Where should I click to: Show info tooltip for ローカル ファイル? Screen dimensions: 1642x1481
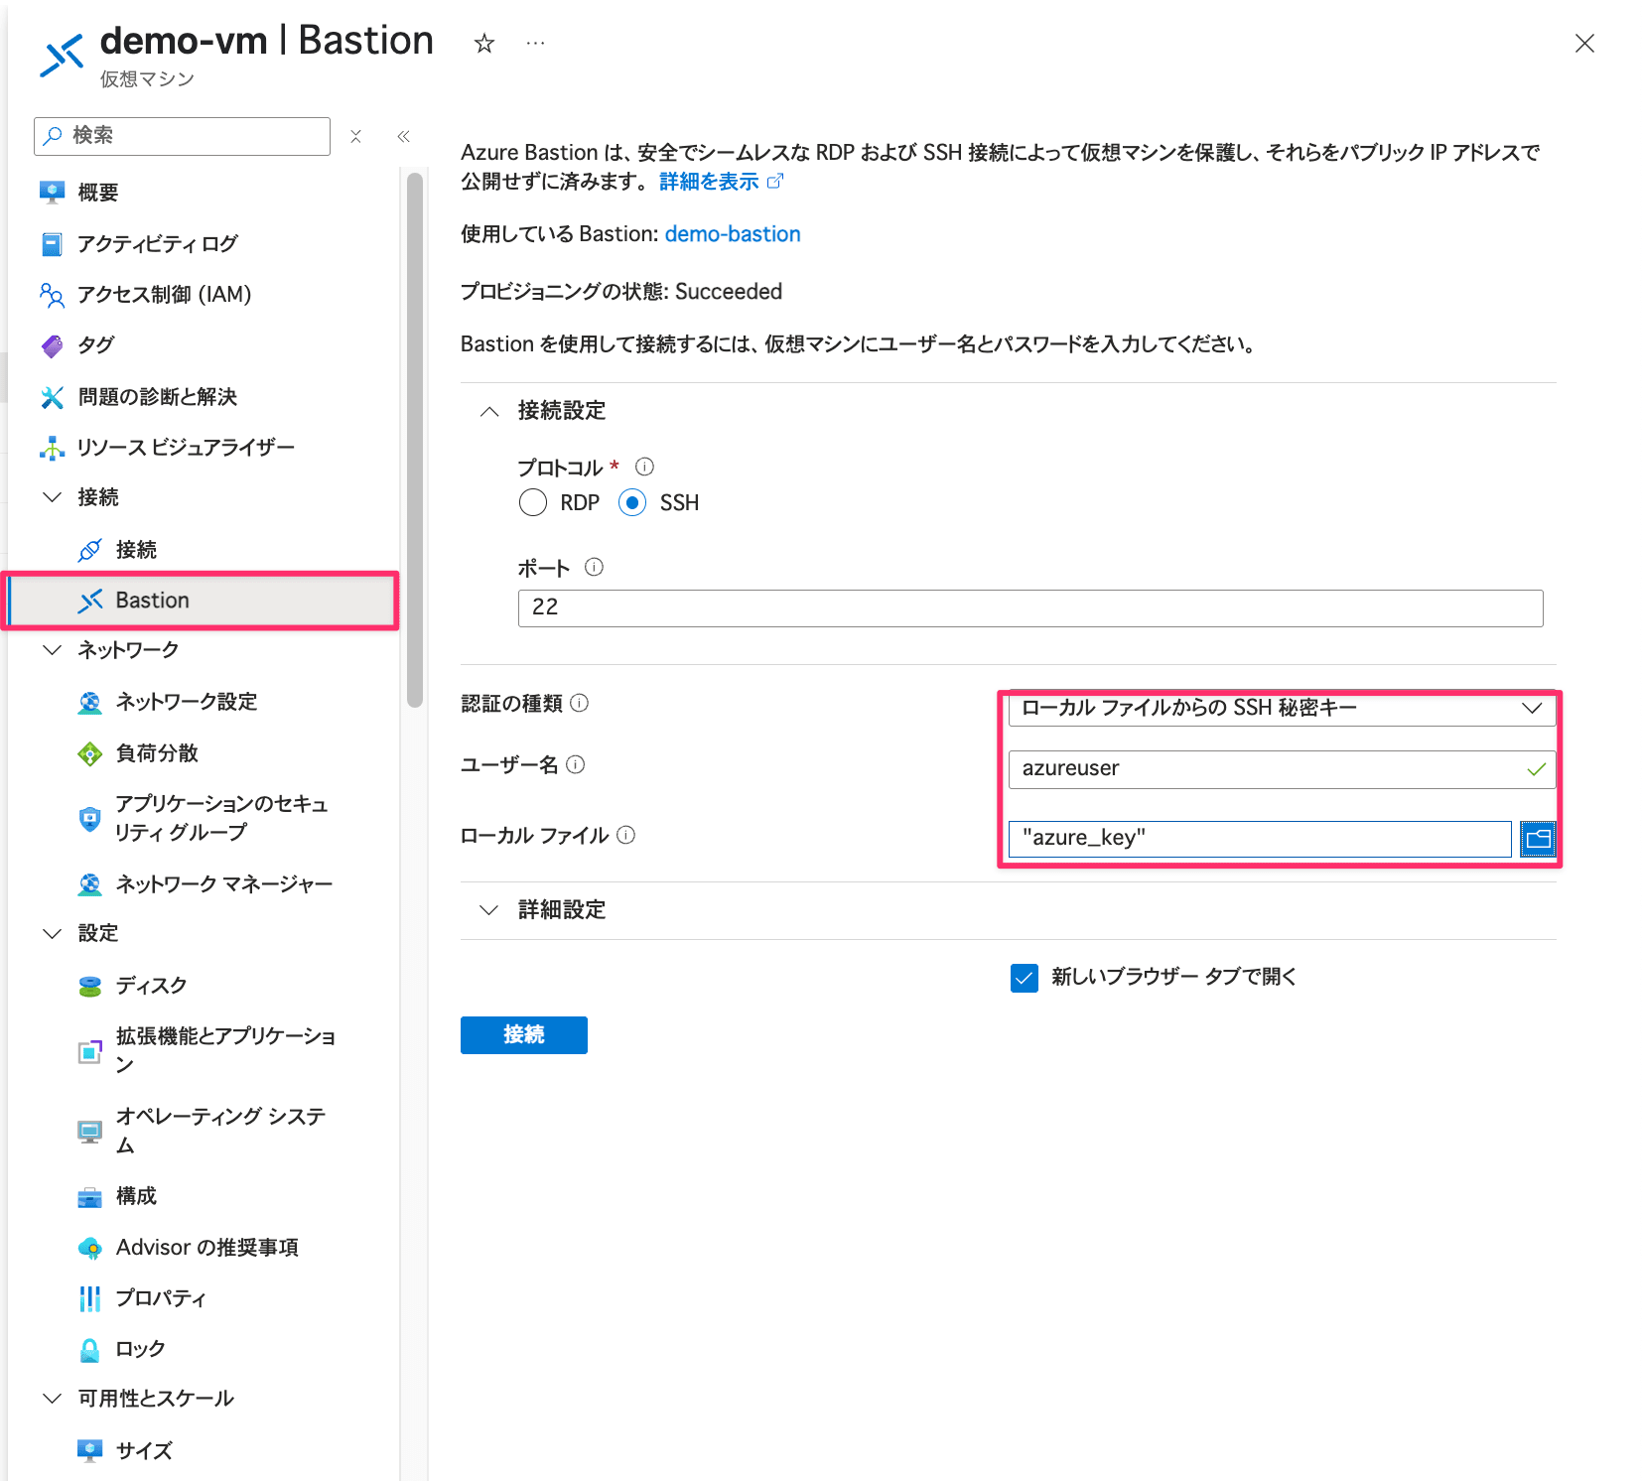tap(625, 835)
